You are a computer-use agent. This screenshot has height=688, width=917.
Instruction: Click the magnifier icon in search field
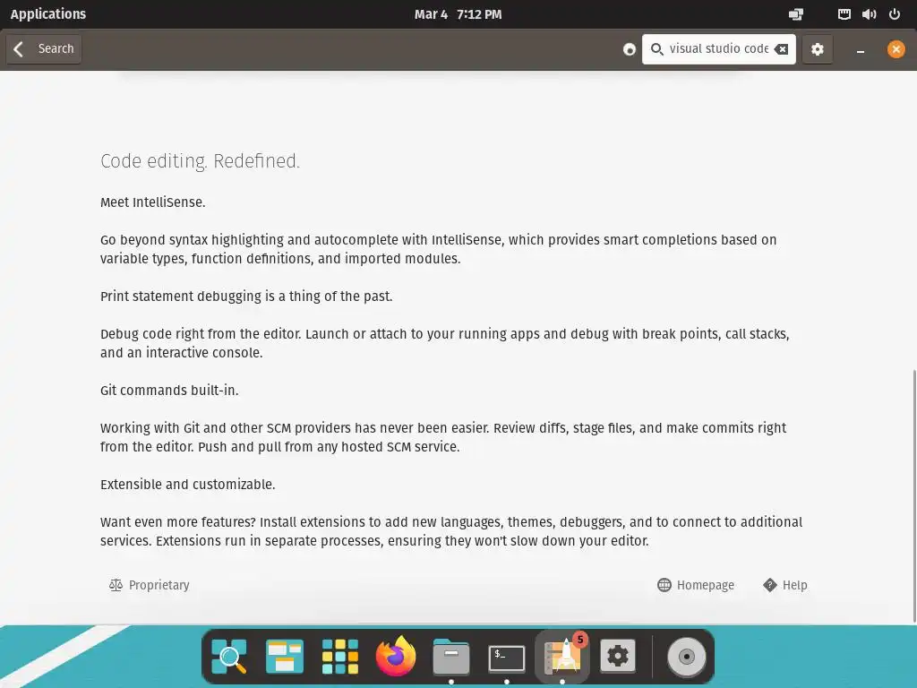656,49
